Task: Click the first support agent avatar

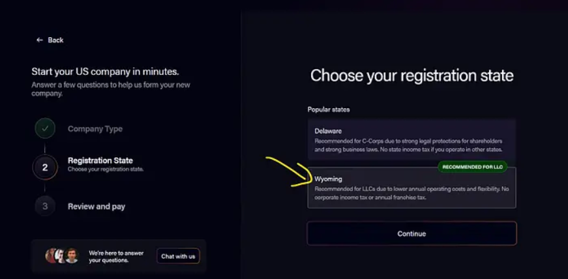Action: pos(51,256)
